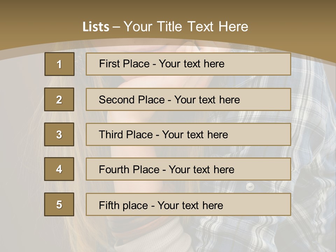This screenshot has height=252, width=336.
Task: Click the bold word Lists in title
Action: pos(96,27)
